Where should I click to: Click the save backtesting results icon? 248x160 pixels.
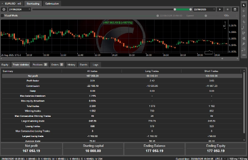[x=235, y=9]
